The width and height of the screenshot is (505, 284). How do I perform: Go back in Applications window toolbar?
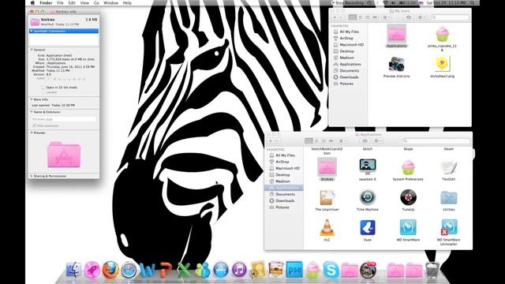point(271,140)
